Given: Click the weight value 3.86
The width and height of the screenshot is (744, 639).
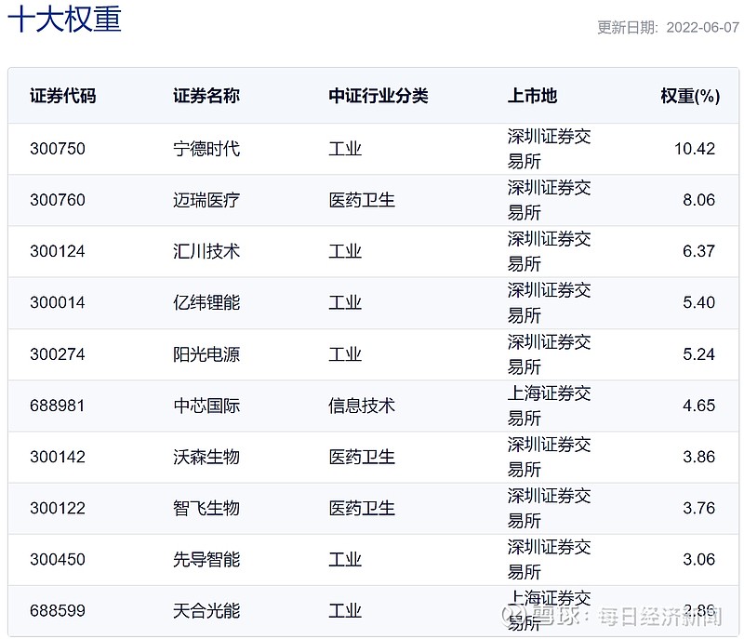Looking at the screenshot, I should 699,457.
